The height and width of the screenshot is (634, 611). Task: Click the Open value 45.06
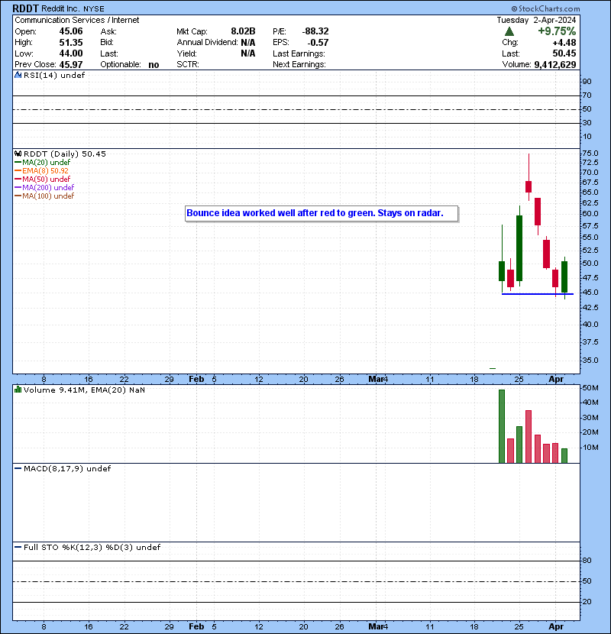click(x=71, y=31)
